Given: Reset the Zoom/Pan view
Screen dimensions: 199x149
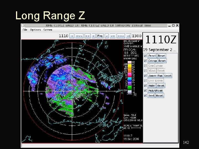Looking at the screenshot, I should coord(168,76).
